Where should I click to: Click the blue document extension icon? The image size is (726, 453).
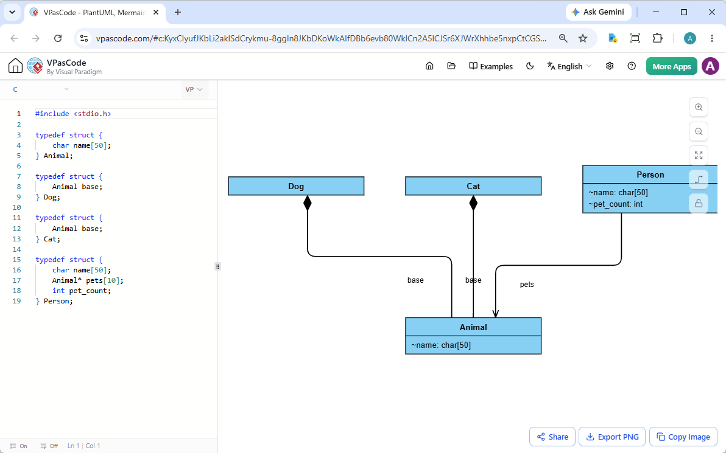point(613,38)
